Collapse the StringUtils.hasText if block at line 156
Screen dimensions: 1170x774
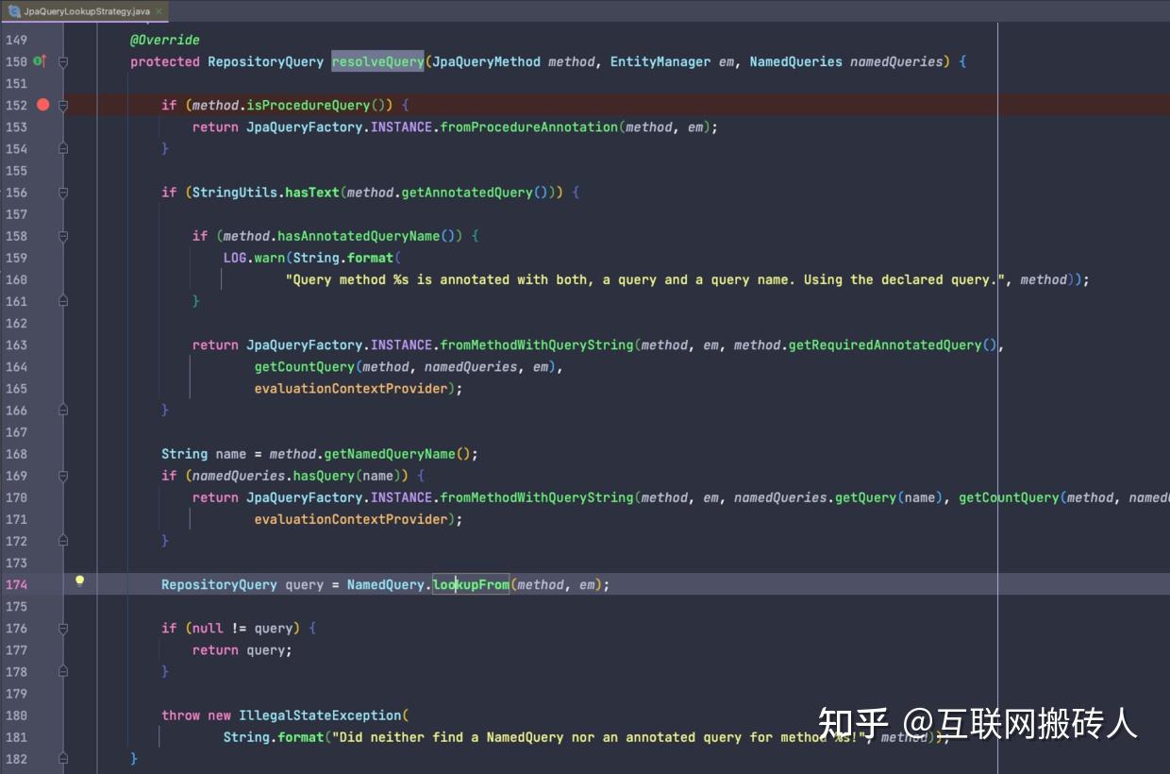pyautogui.click(x=62, y=192)
